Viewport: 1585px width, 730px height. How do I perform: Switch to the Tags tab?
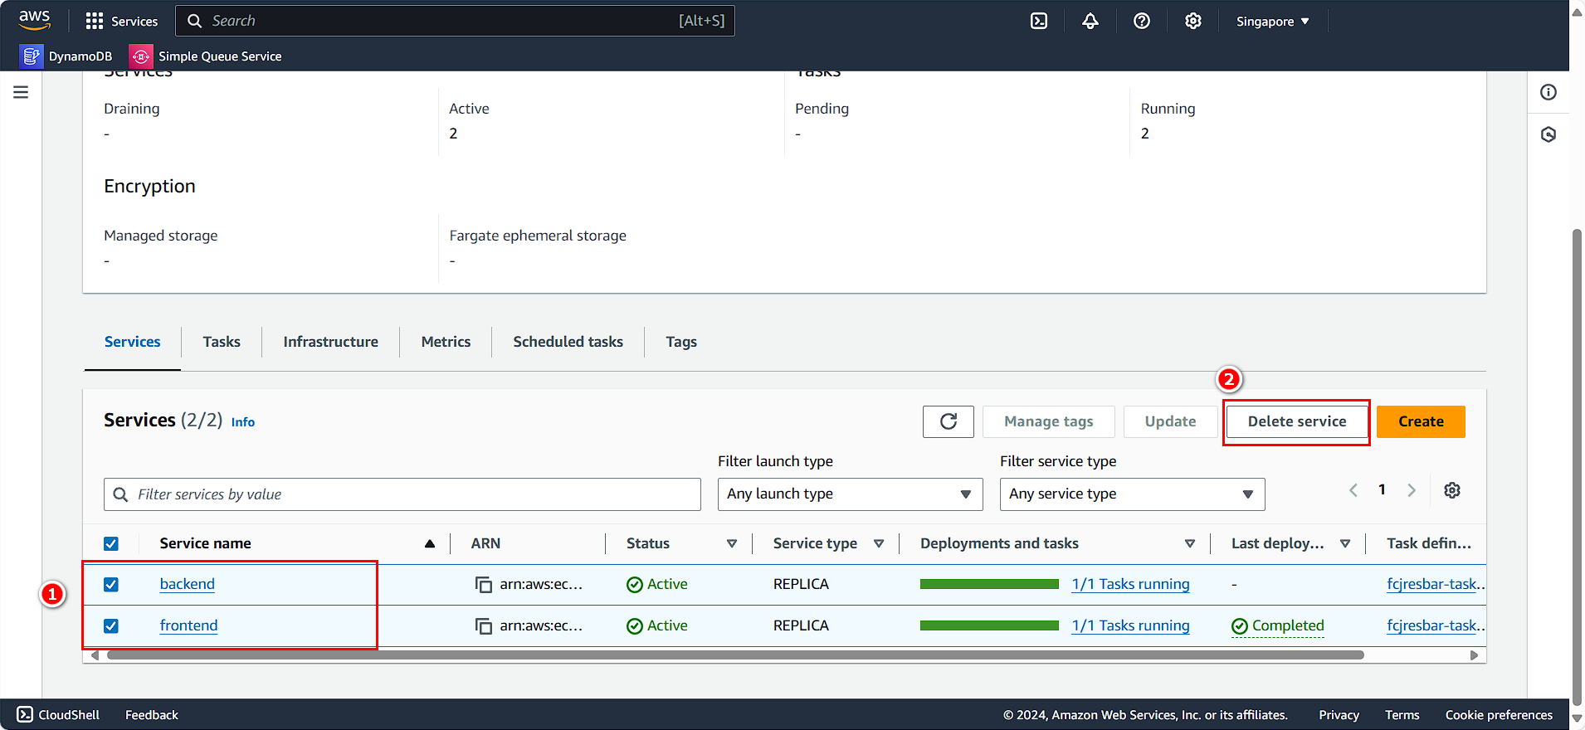(x=681, y=342)
